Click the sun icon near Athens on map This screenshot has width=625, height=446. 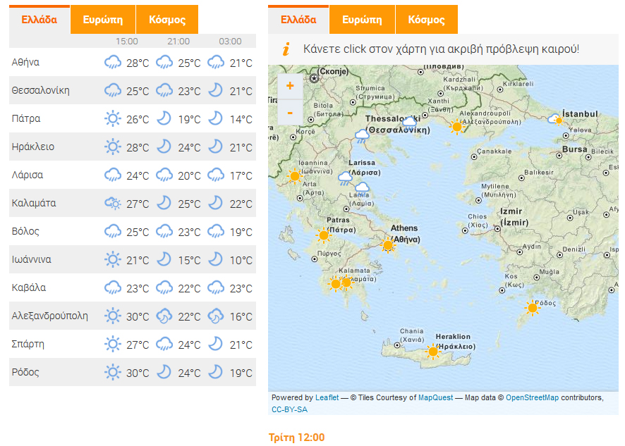pyautogui.click(x=387, y=245)
